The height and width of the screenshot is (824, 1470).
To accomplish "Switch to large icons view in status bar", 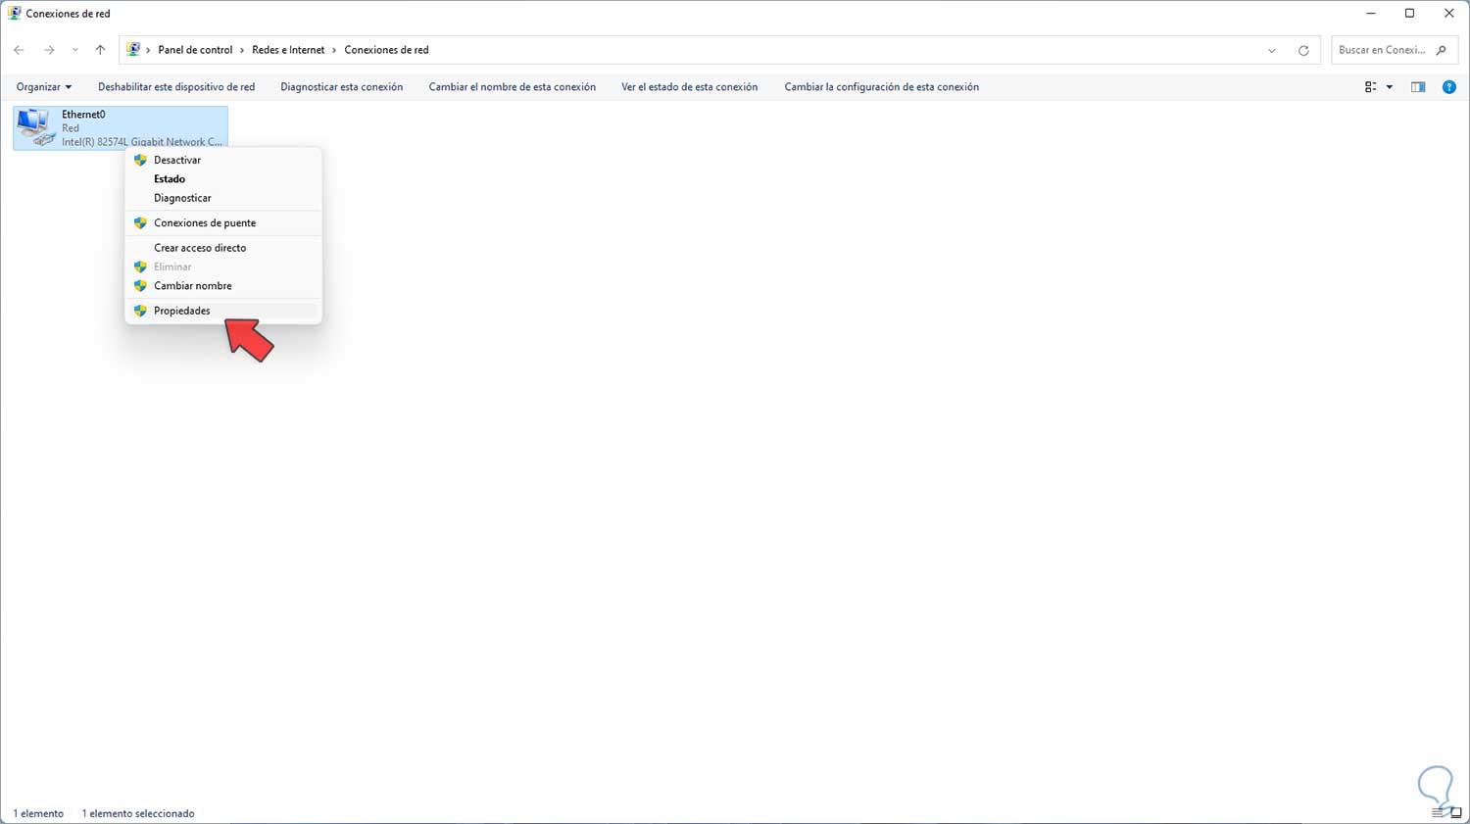I will (1455, 813).
